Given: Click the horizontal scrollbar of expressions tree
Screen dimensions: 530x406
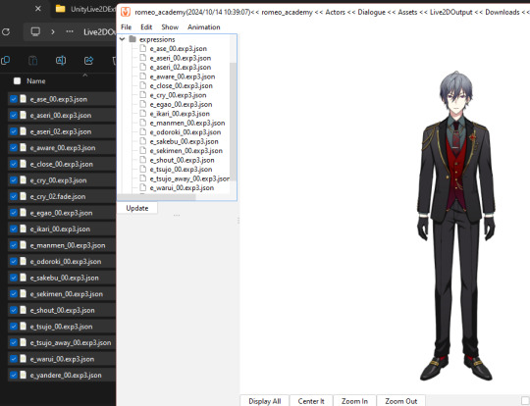Looking at the screenshot, I should click(x=156, y=197).
